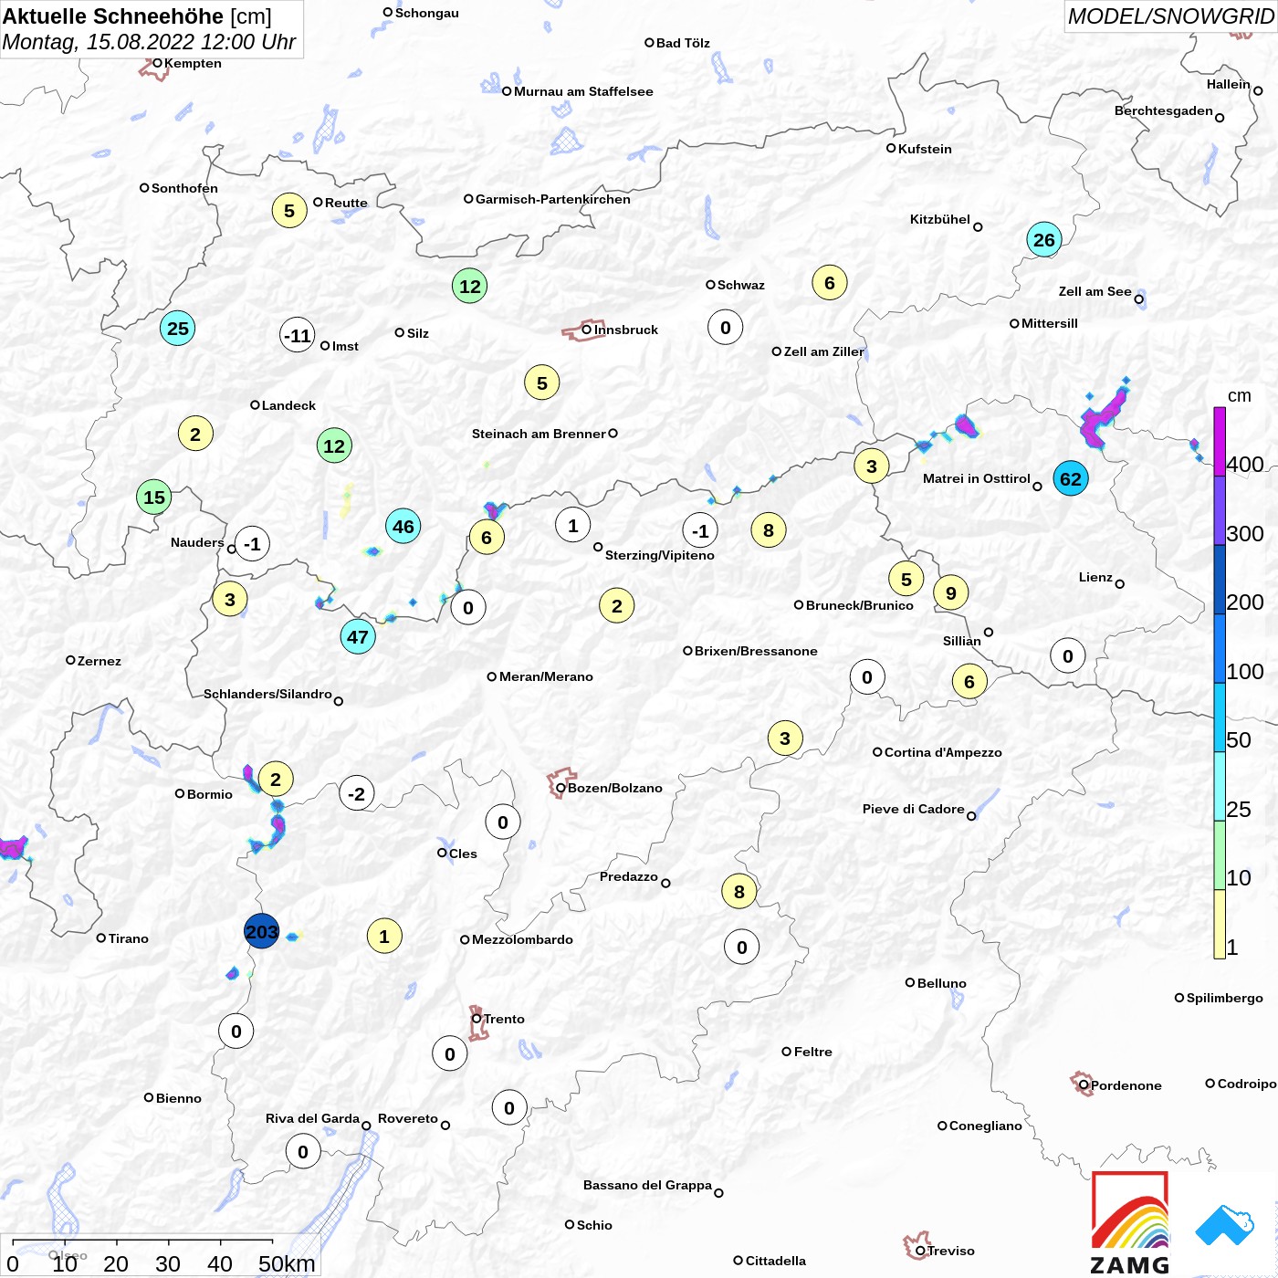Click the Bozen/Bolzano city outline marker
1278x1278 pixels.
[560, 783]
